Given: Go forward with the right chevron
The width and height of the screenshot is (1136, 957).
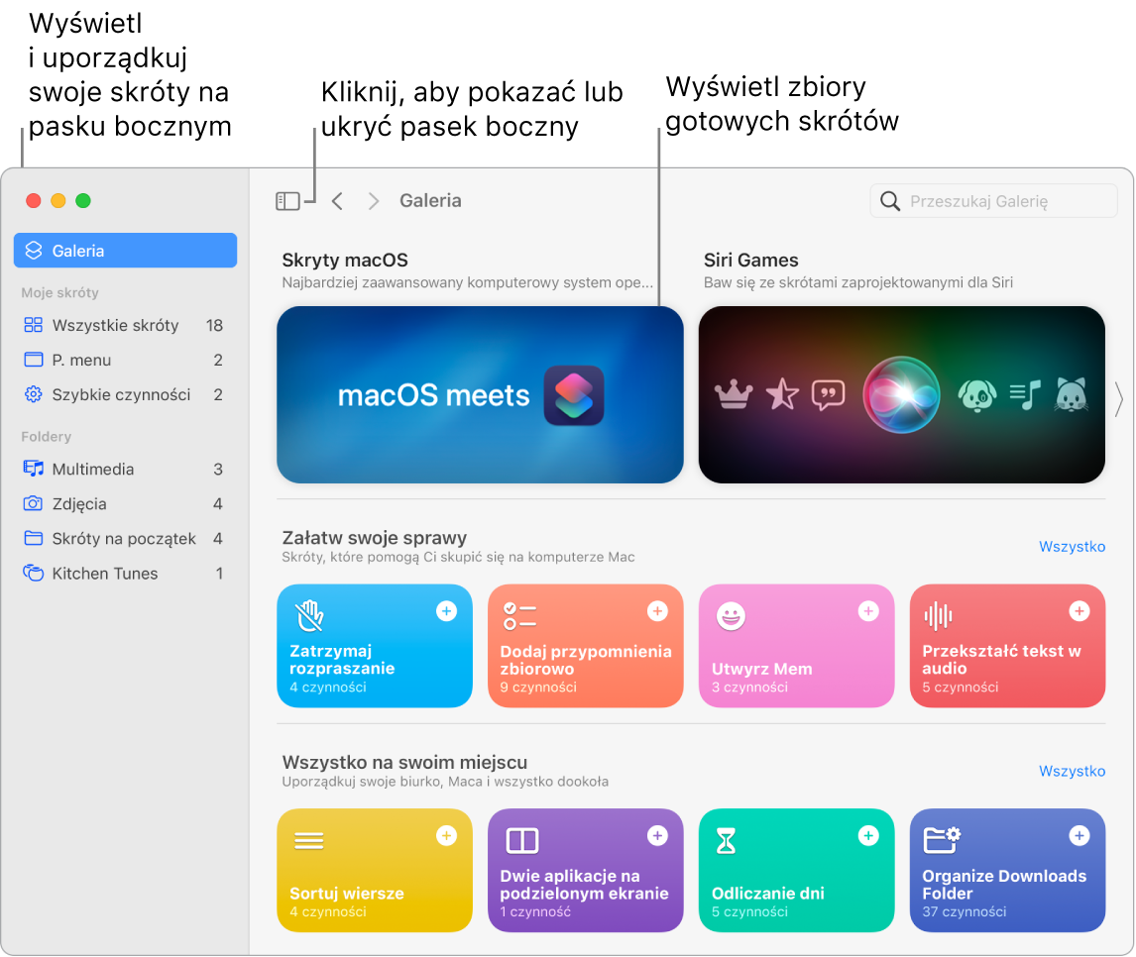Looking at the screenshot, I should tap(374, 201).
